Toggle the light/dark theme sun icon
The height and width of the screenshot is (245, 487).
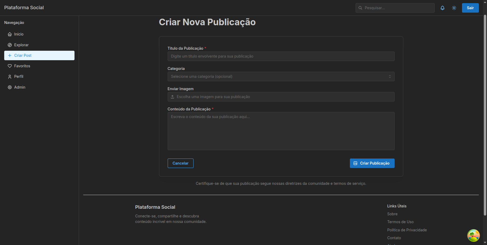(454, 8)
